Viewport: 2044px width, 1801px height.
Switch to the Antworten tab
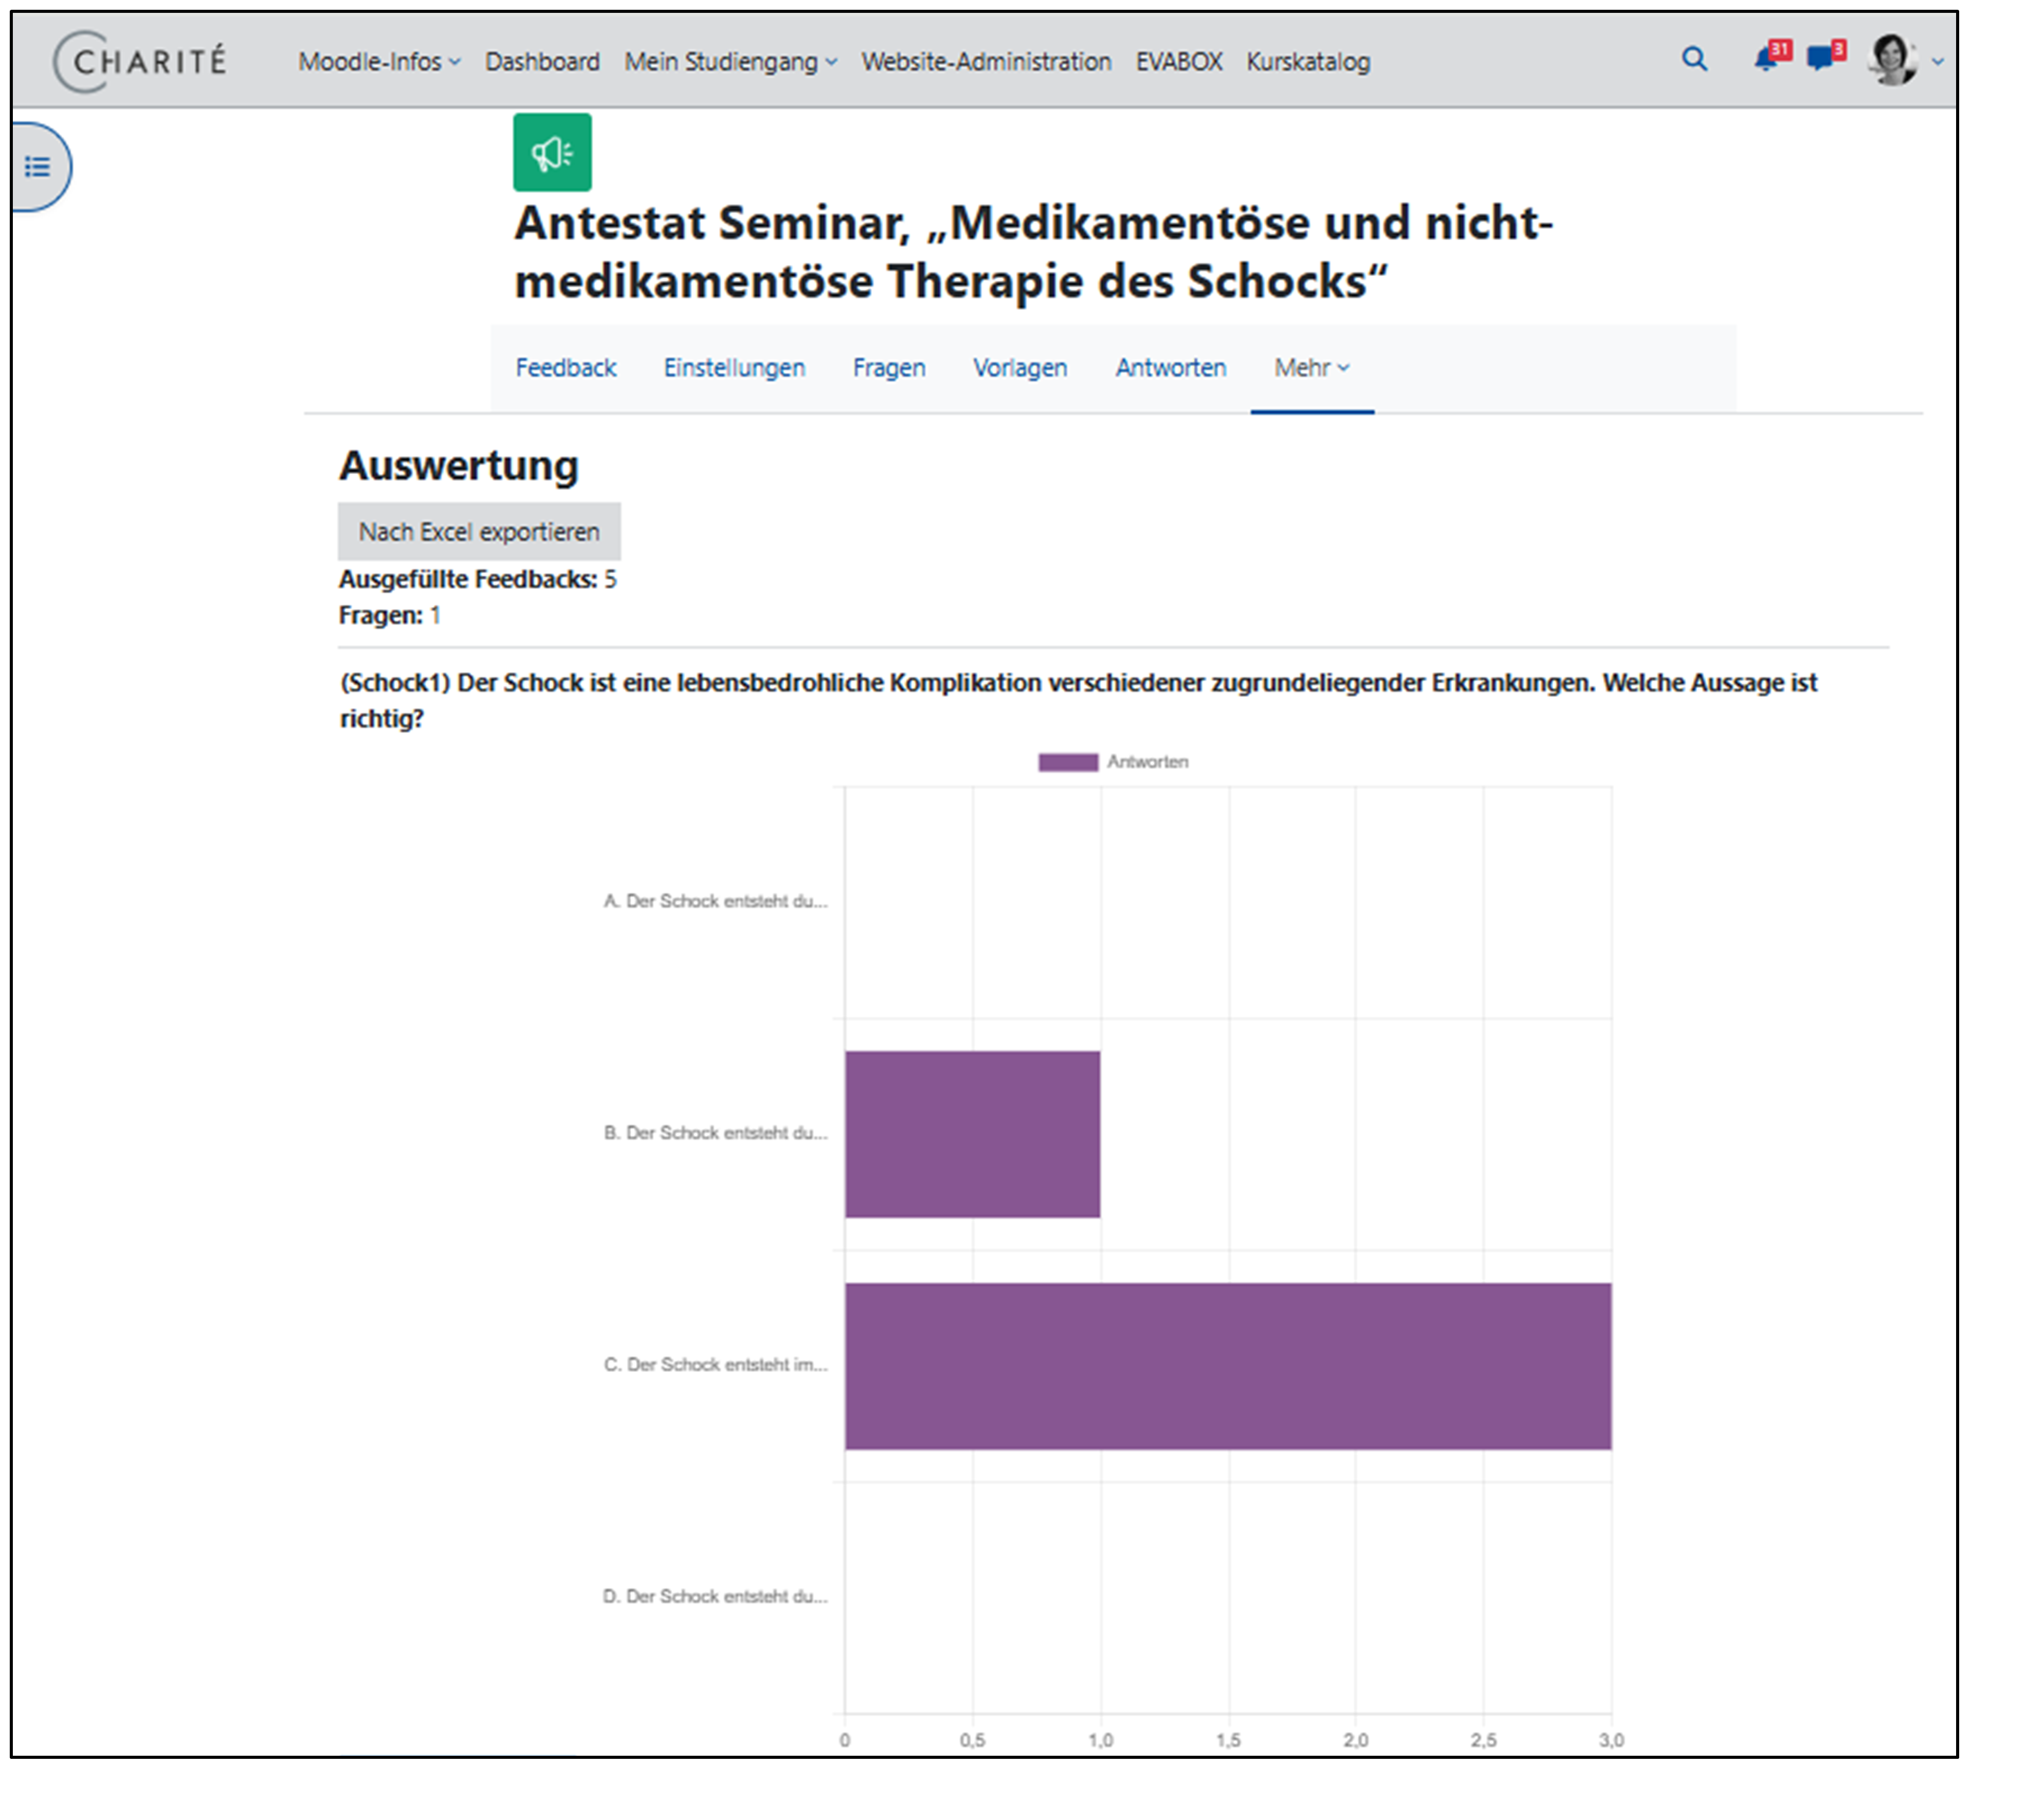(x=1170, y=368)
